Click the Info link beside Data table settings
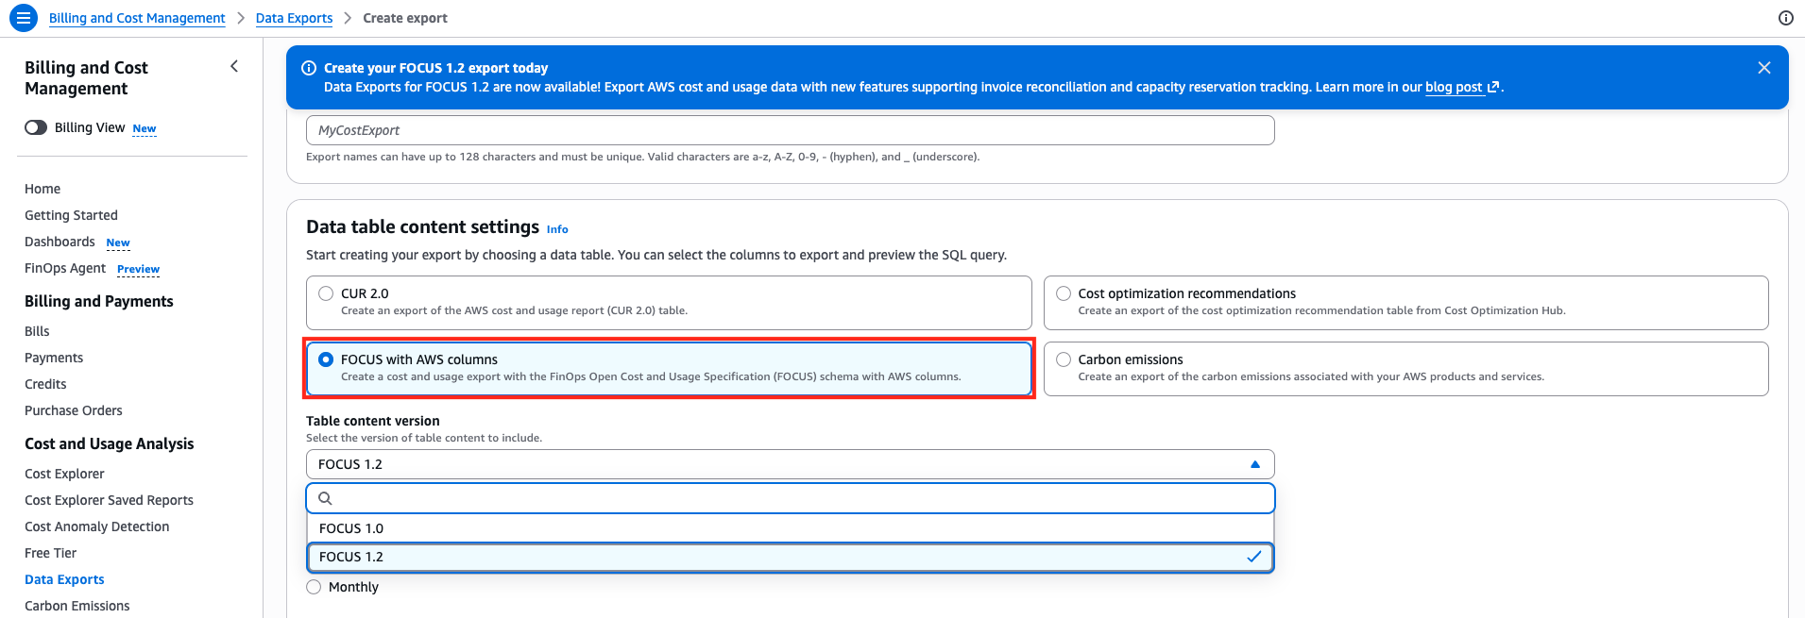The image size is (1805, 618). pos(557,229)
